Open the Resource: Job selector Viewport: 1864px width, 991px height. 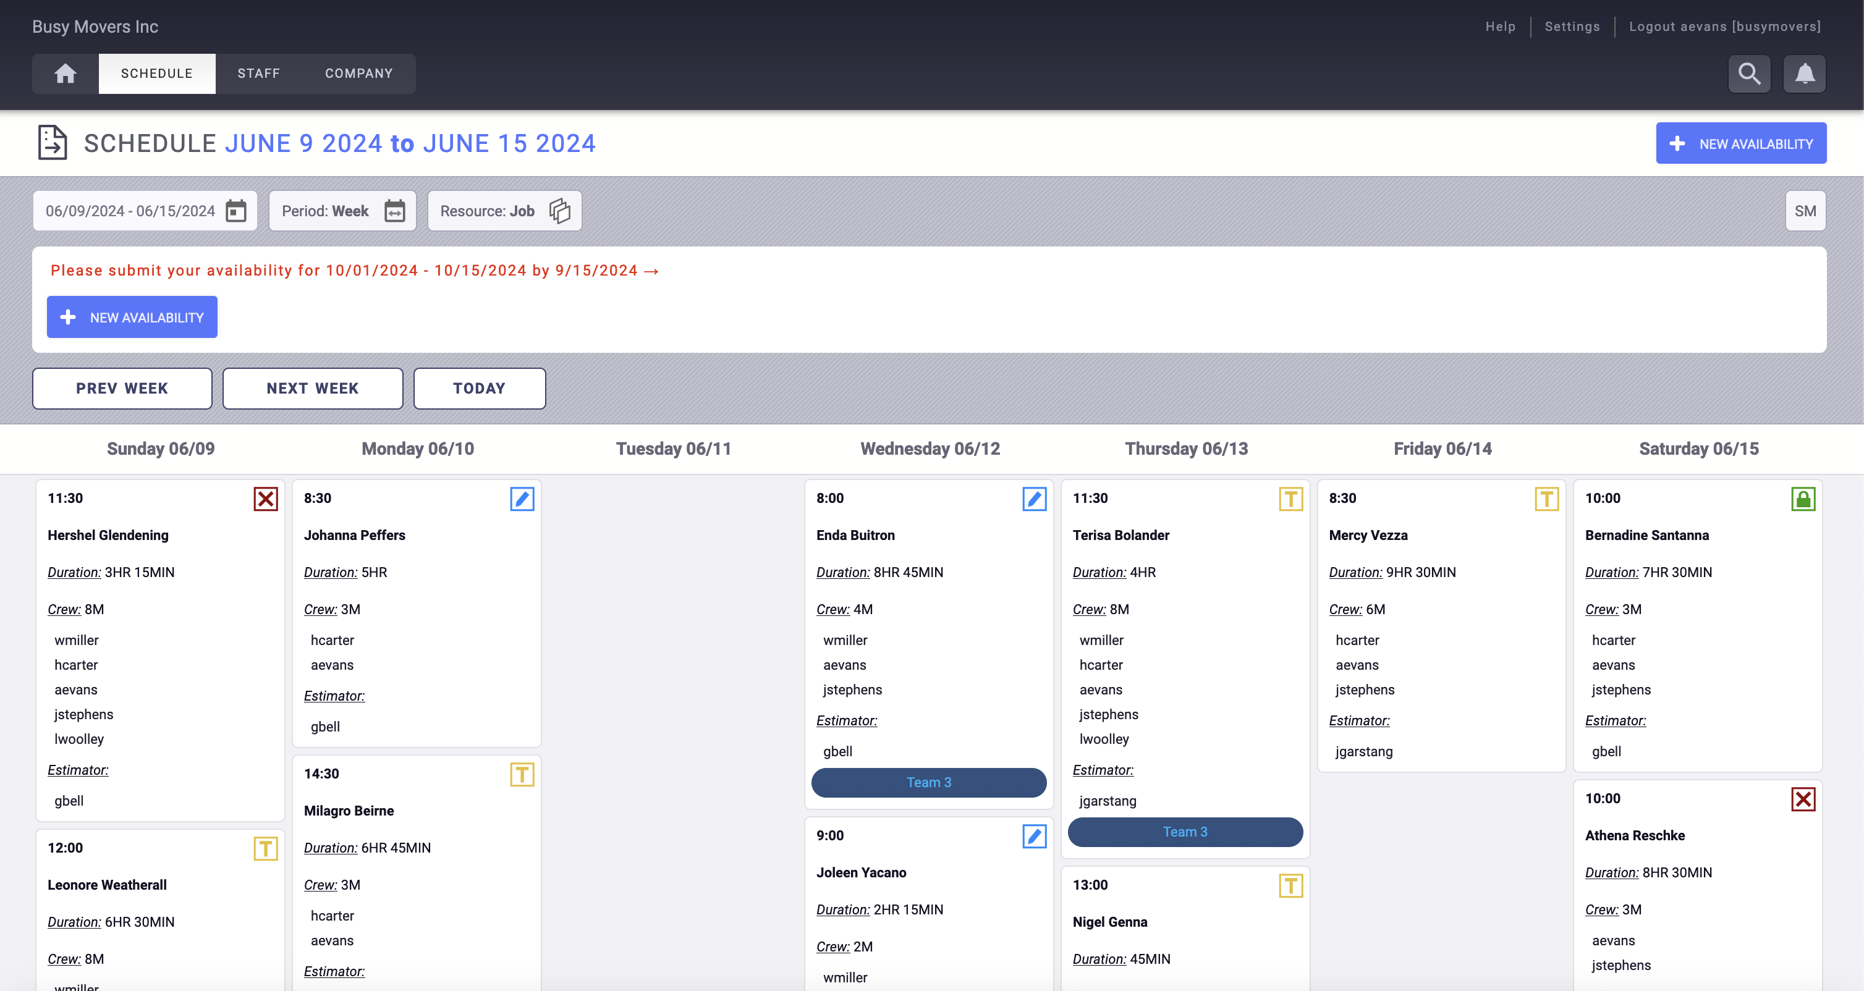504,211
